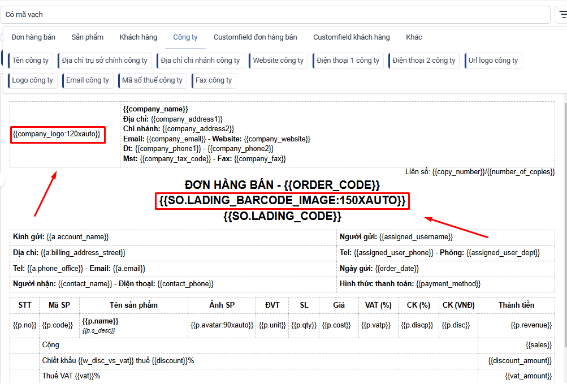Click the template name field 'Có mã vạch'

click(x=275, y=14)
